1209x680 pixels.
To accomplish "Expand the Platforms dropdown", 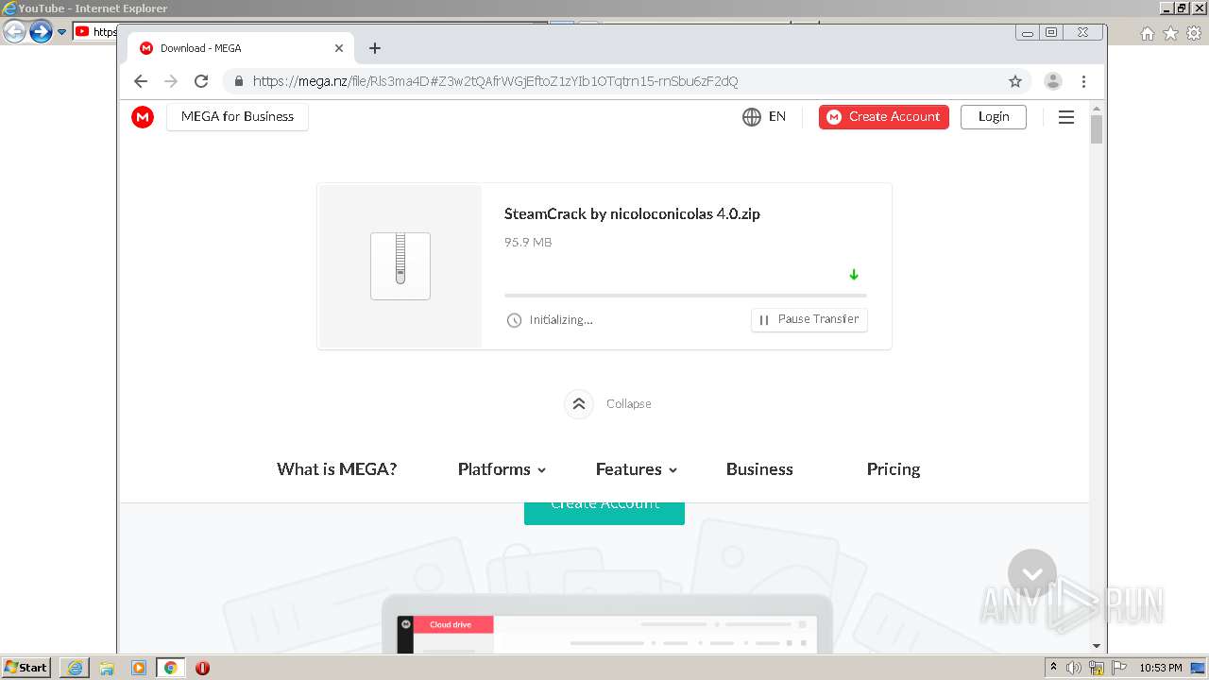I will (x=502, y=469).
